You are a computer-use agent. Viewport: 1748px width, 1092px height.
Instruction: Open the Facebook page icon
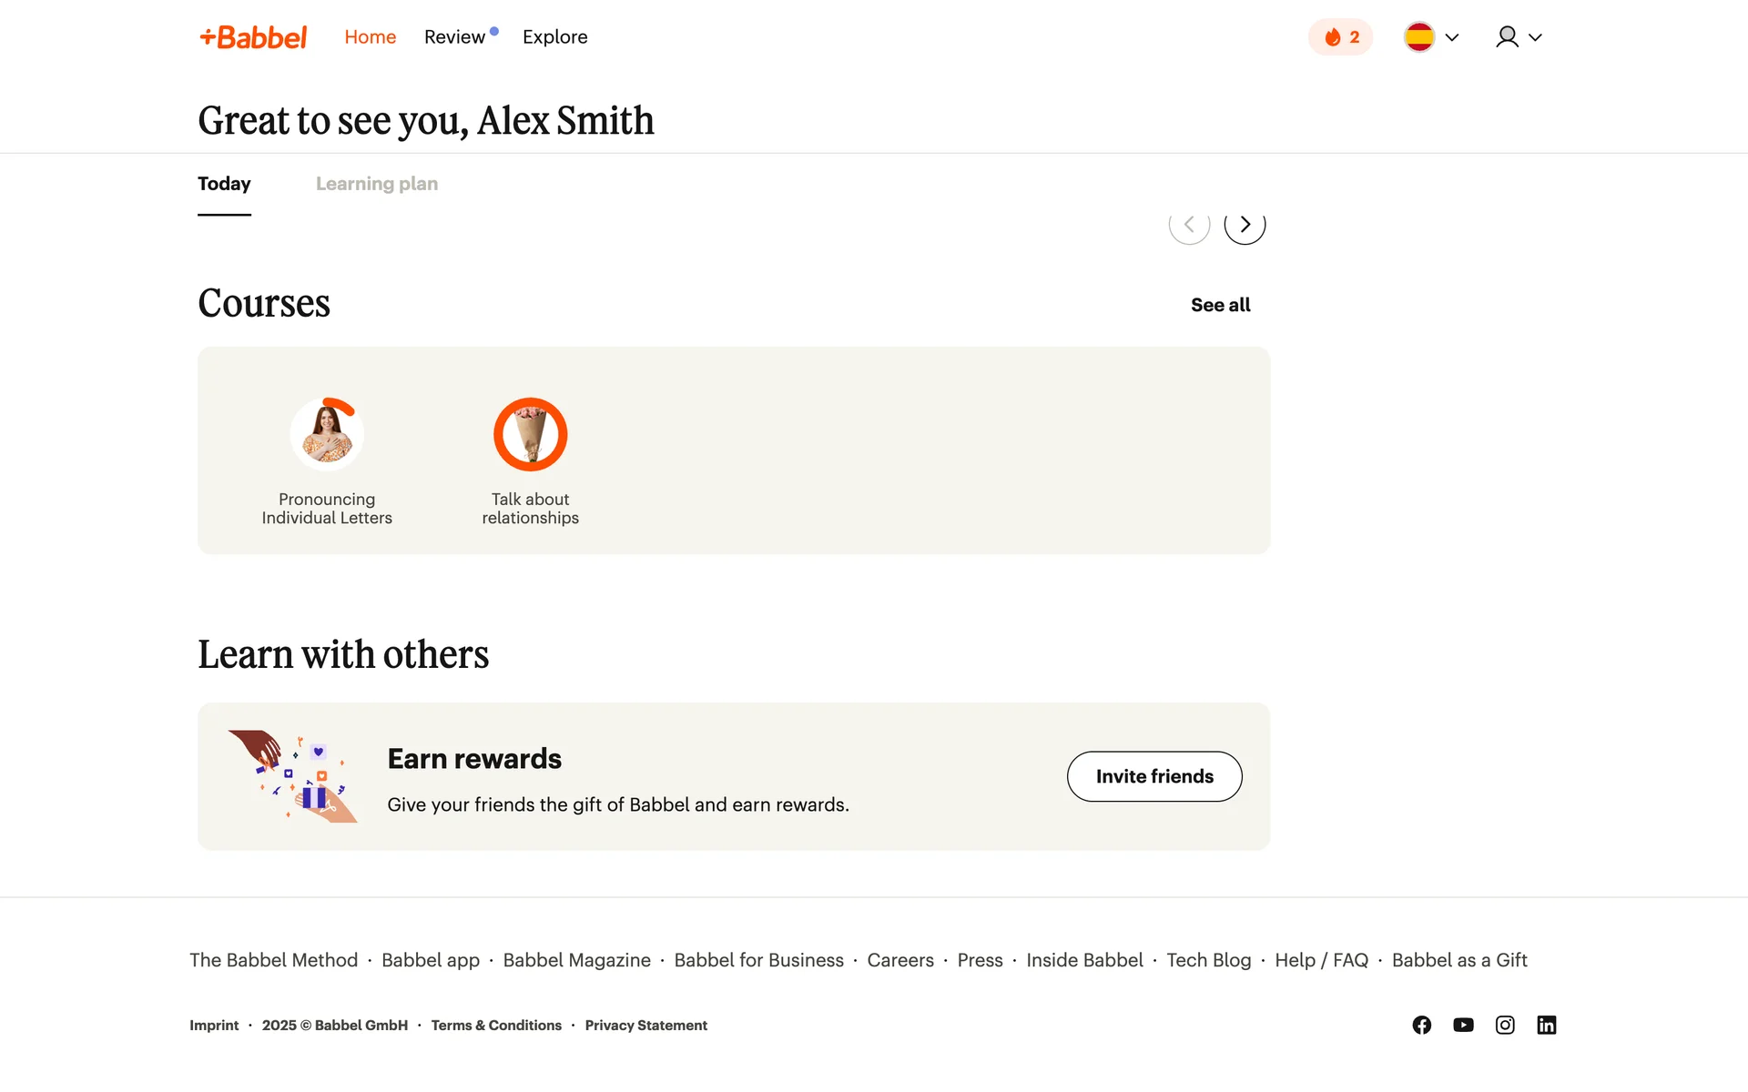click(x=1421, y=1026)
